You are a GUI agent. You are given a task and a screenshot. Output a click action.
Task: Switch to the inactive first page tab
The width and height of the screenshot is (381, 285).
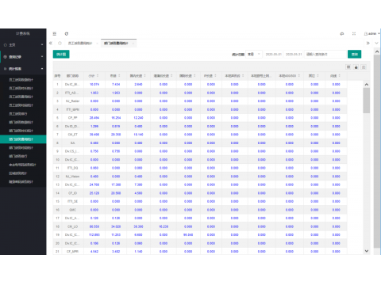point(80,44)
